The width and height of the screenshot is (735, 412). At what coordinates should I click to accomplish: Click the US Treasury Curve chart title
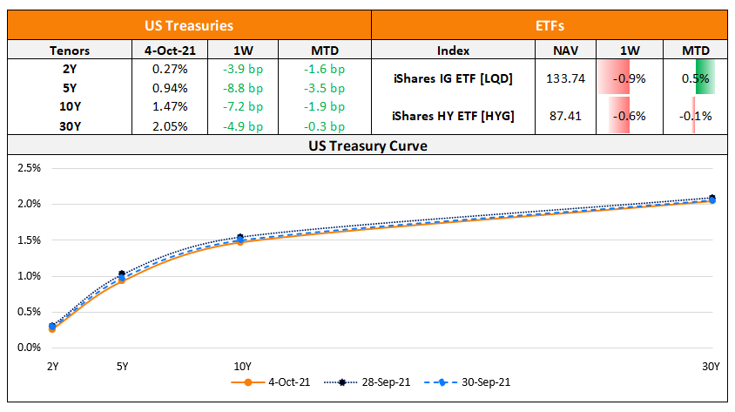click(367, 145)
